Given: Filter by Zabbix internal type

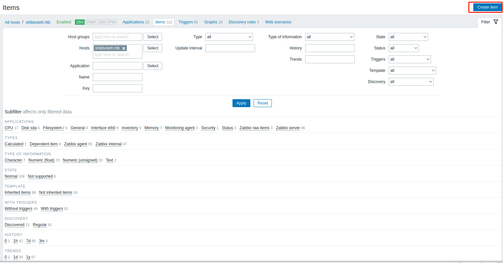Looking at the screenshot, I should tap(108, 144).
